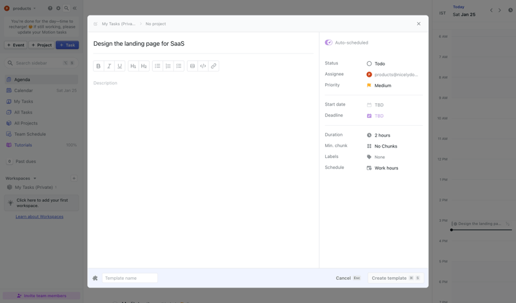Image resolution: width=516 pixels, height=303 pixels.
Task: Go to previous day in calendar
Action: 491,10
